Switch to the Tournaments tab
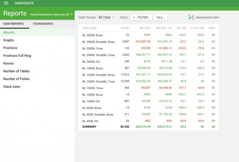 [43, 24]
